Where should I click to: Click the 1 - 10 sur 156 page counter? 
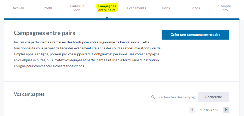point(209,110)
